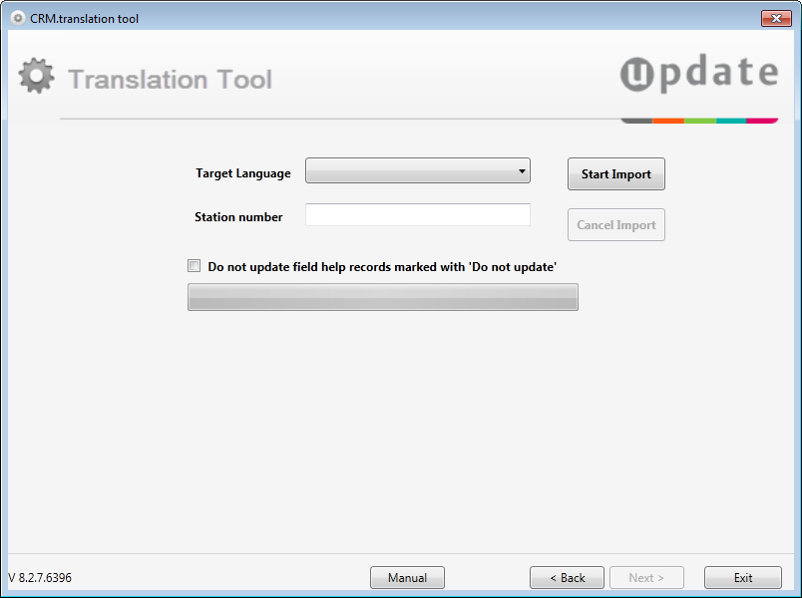
Task: Click the version number V 8.2.7.6396
Action: coord(40,577)
